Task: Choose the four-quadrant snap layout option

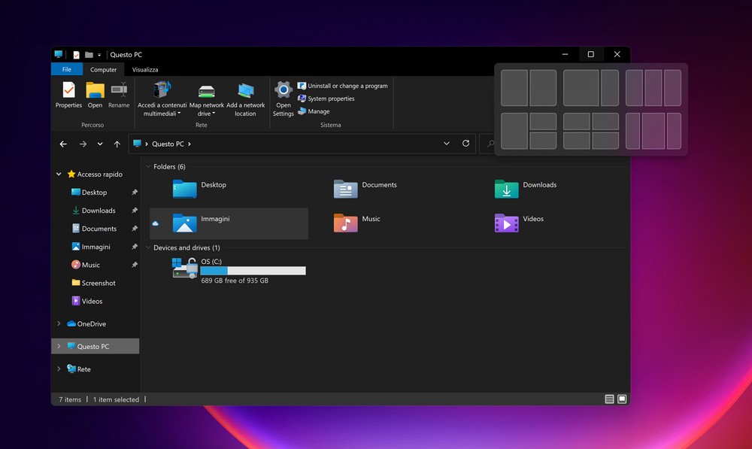Action: coord(591,131)
